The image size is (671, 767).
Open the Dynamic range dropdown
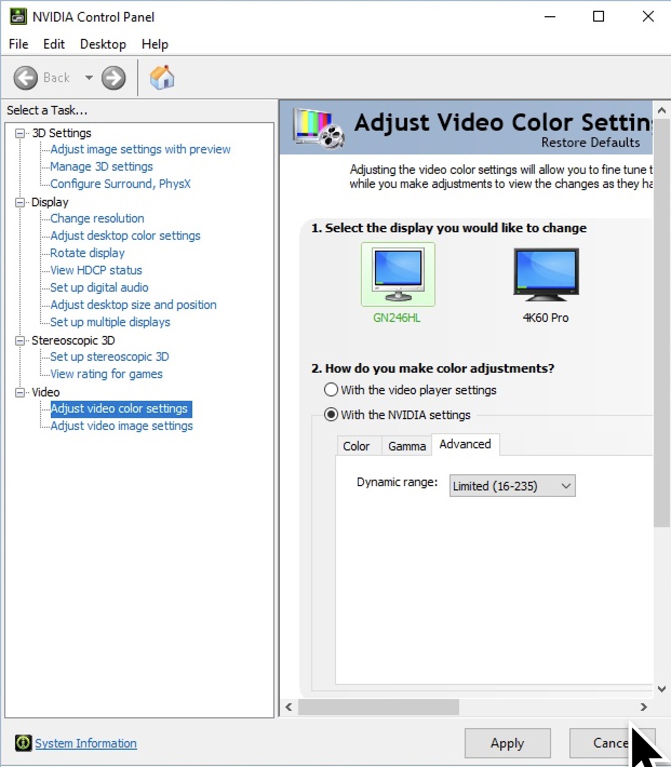point(512,486)
